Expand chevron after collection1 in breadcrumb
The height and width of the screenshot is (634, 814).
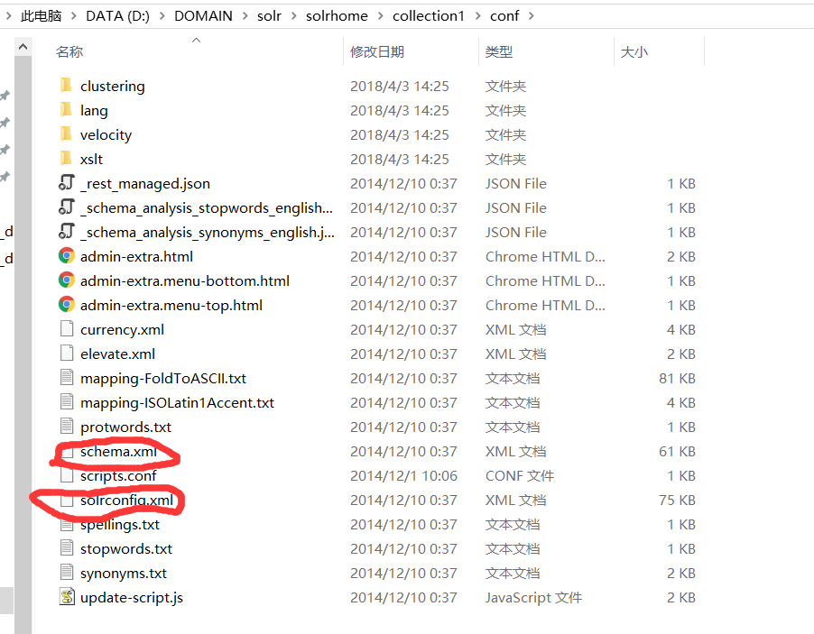point(477,16)
